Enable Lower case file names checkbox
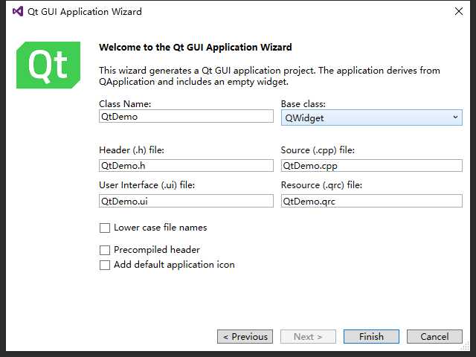476x357 pixels. point(105,228)
